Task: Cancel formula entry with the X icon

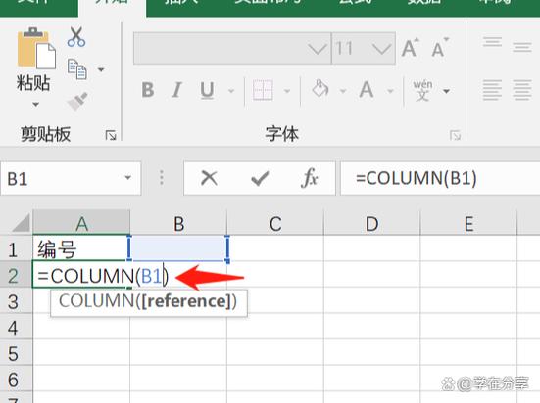Action: click(x=209, y=178)
